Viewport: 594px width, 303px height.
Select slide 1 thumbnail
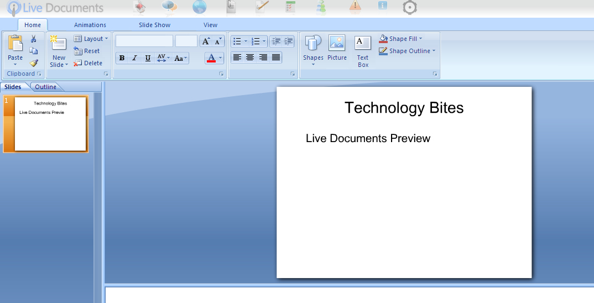pyautogui.click(x=46, y=124)
